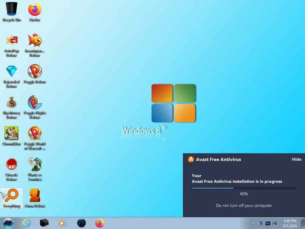Launch Internet Explorer from the taskbar
This screenshot has width=305, height=229.
click(x=26, y=223)
